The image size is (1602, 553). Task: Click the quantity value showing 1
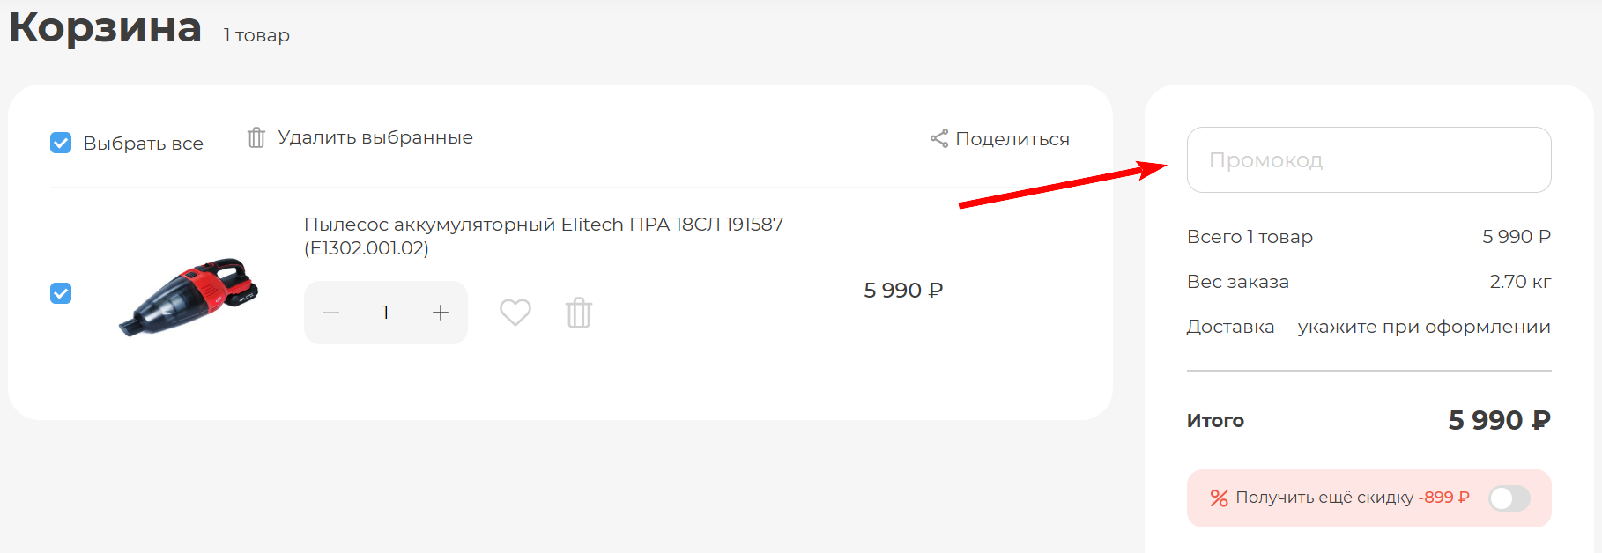click(385, 312)
